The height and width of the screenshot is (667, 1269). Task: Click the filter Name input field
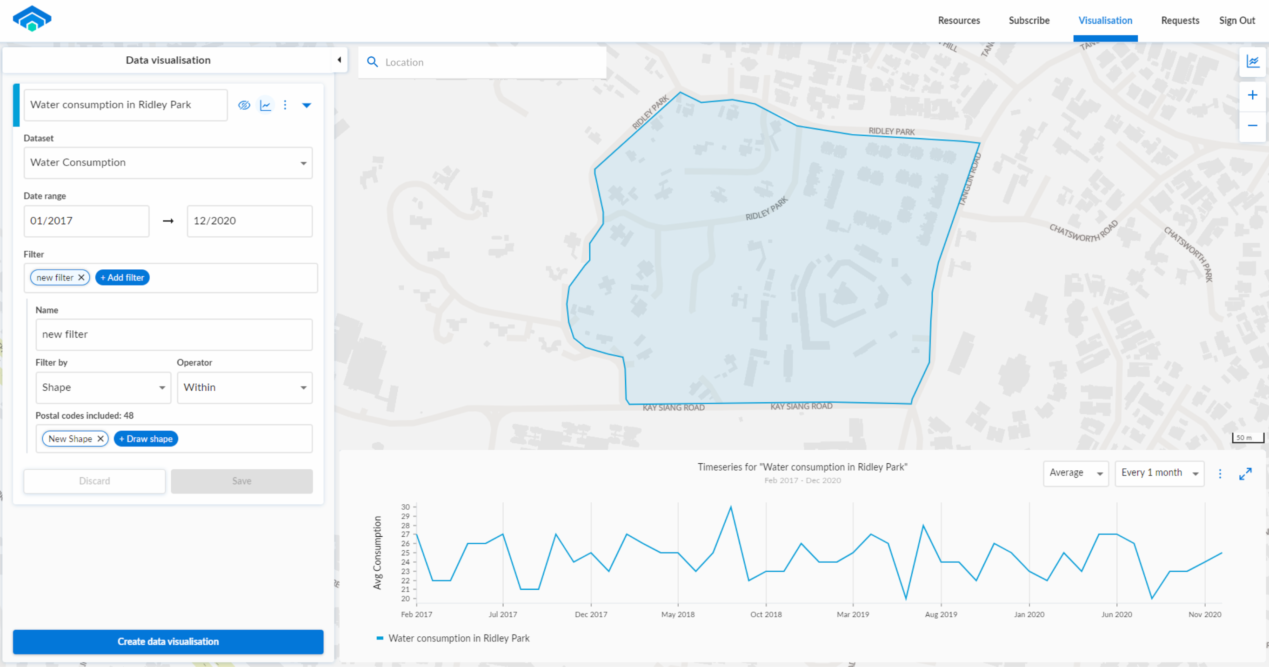pos(174,334)
